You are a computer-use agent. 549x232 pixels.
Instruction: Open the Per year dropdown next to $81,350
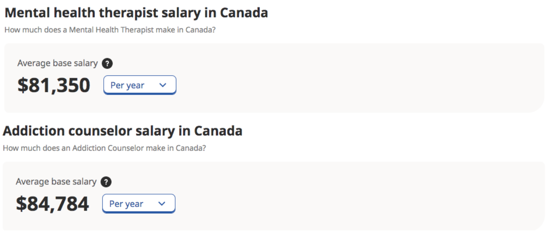pyautogui.click(x=140, y=85)
